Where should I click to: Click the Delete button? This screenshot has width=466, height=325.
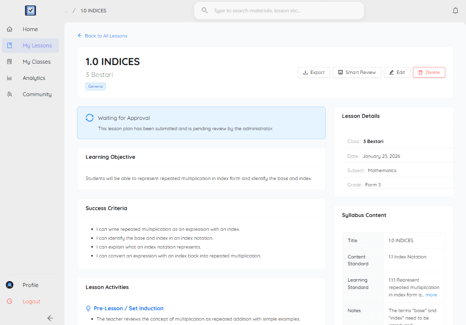pyautogui.click(x=428, y=72)
